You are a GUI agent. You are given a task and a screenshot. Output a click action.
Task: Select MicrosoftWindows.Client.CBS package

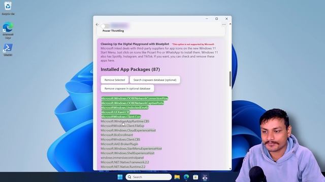coord(120,140)
